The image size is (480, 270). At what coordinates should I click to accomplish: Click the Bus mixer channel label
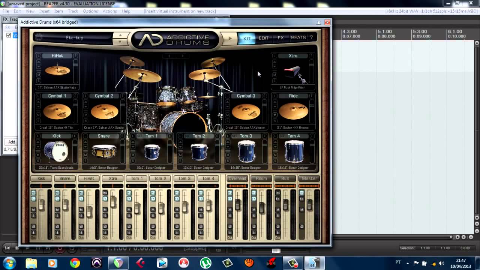click(285, 178)
